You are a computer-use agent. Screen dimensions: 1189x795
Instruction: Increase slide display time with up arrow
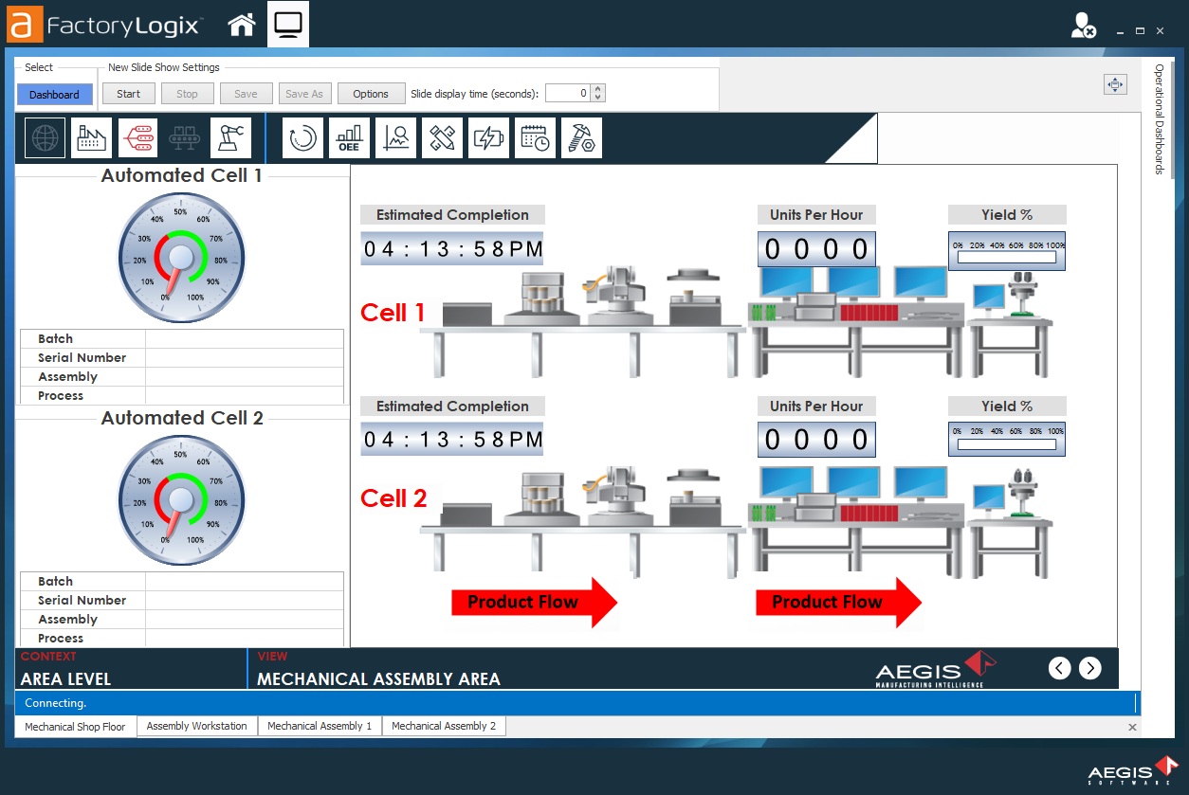coord(597,89)
